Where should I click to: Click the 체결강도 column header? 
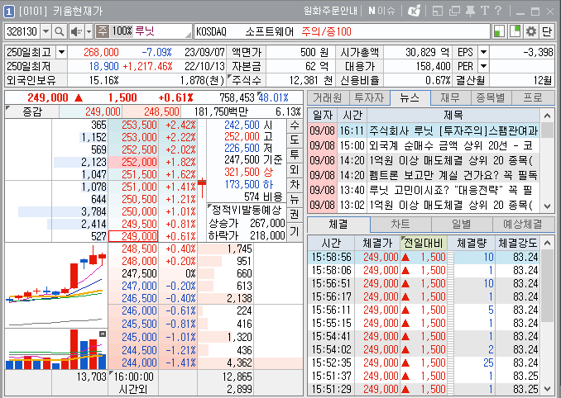pos(517,244)
